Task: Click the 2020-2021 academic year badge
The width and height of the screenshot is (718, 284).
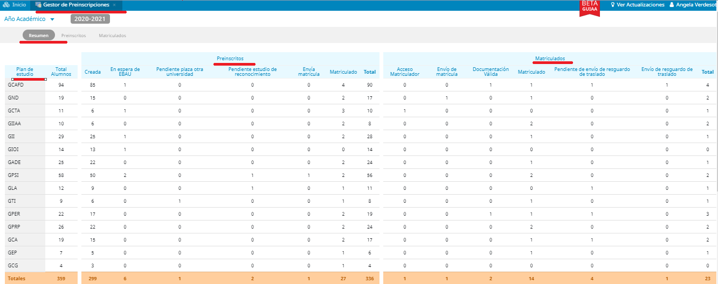Action: pyautogui.click(x=90, y=19)
